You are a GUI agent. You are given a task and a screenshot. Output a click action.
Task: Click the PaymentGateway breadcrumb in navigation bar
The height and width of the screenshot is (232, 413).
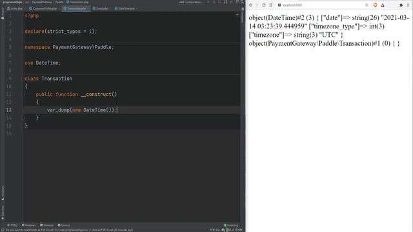click(x=42, y=2)
